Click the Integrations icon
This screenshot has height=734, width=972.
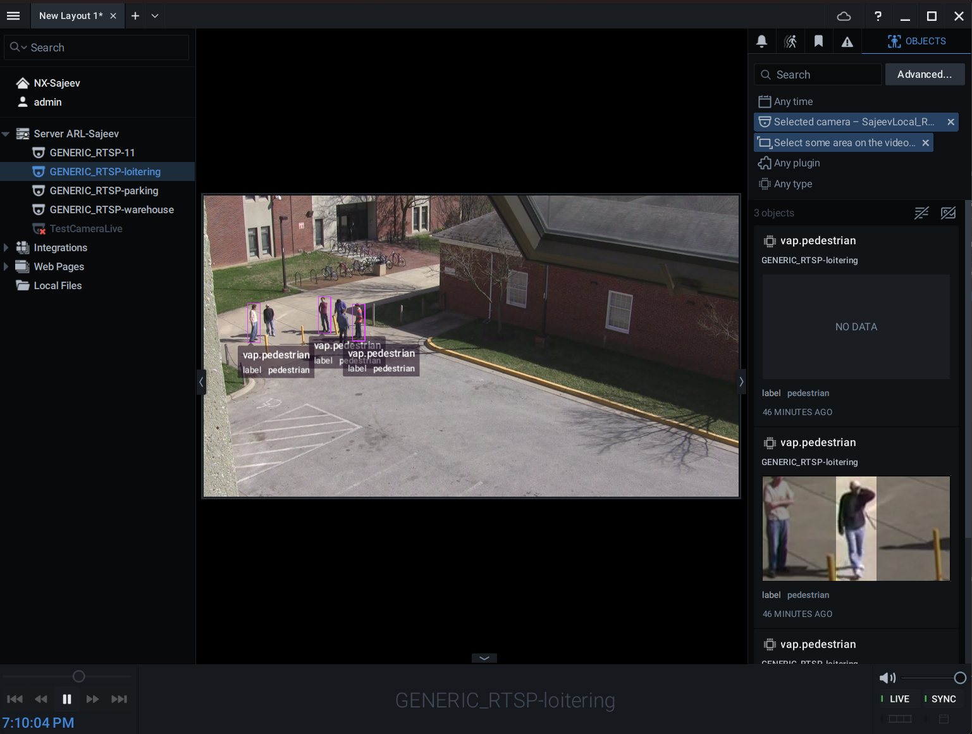(23, 247)
